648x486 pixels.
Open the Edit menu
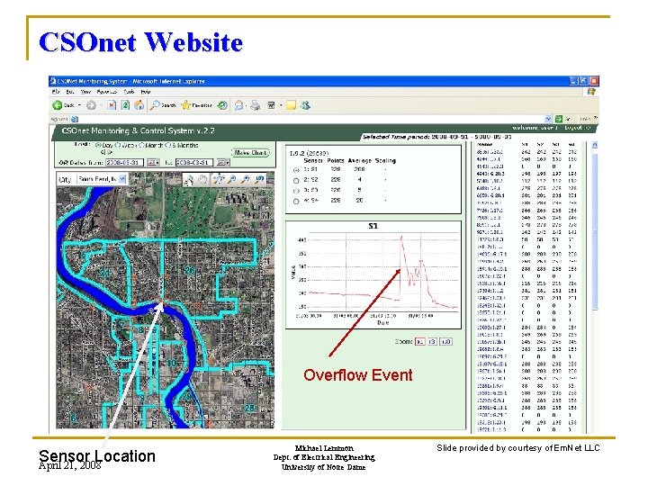click(x=70, y=92)
